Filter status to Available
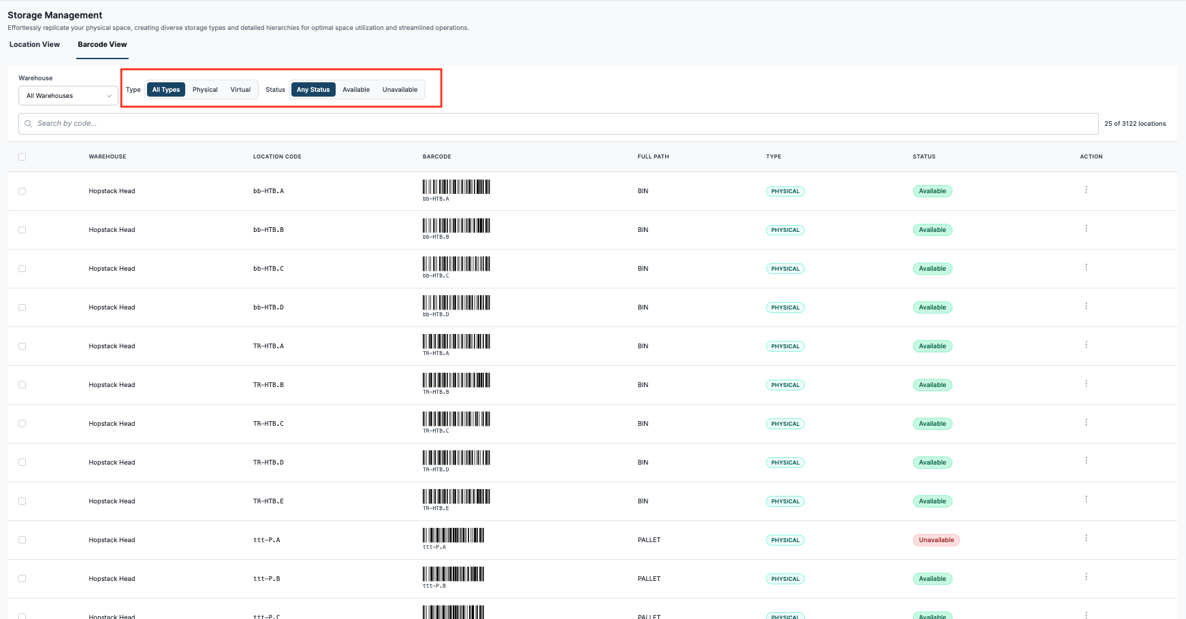This screenshot has width=1186, height=619. click(356, 90)
